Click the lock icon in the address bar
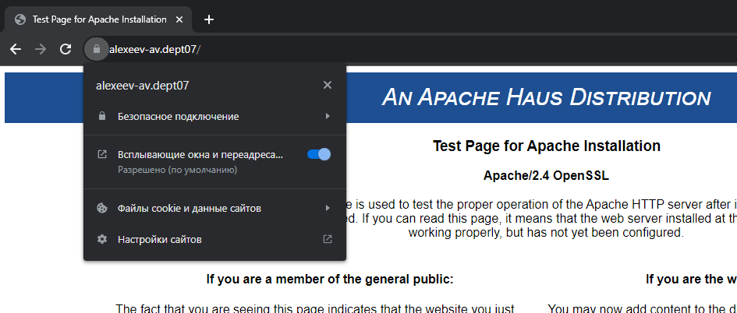 (x=96, y=49)
